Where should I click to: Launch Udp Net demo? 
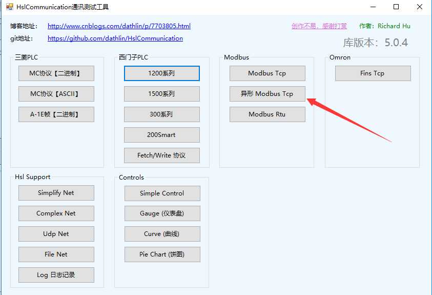click(56, 234)
